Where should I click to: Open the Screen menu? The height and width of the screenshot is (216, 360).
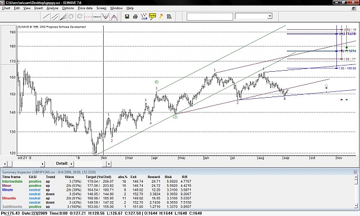coord(101,8)
